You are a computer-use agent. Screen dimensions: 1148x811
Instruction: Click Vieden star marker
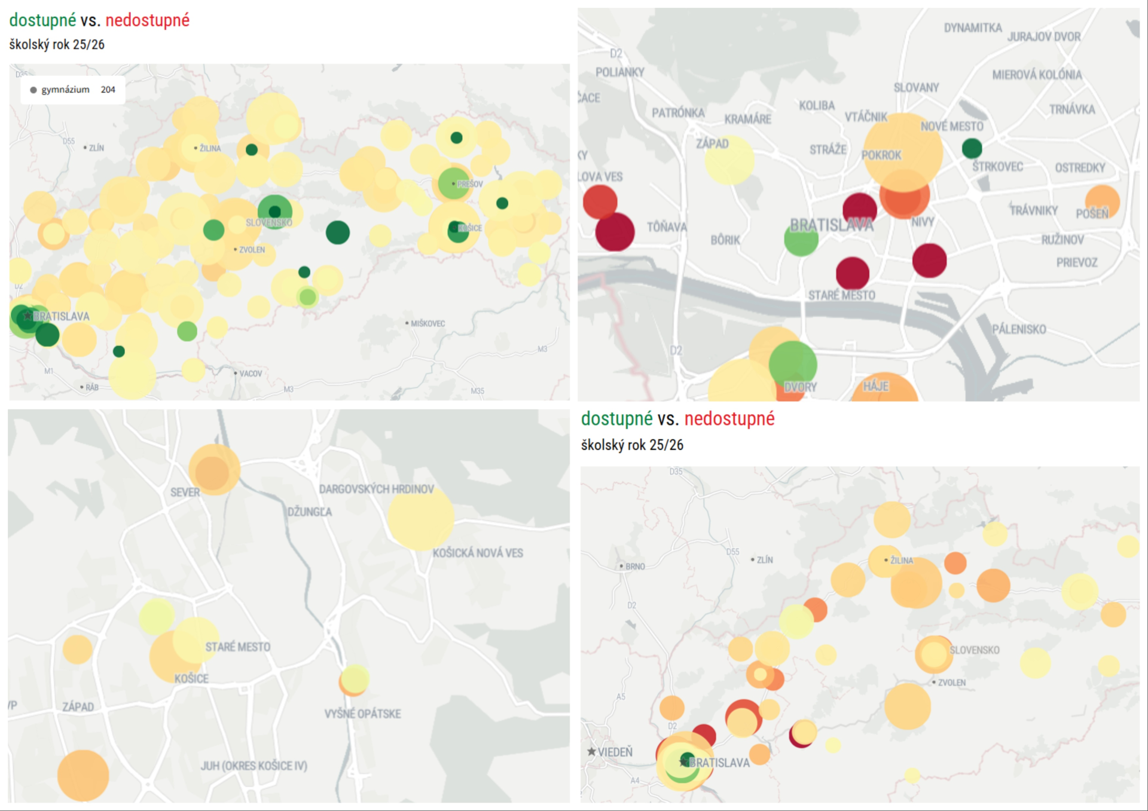coord(591,752)
